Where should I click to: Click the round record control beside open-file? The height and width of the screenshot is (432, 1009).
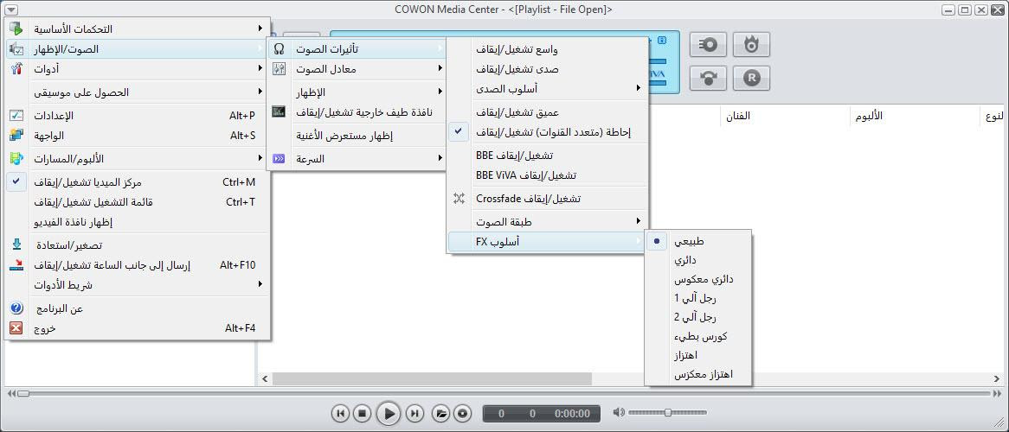coord(463,413)
